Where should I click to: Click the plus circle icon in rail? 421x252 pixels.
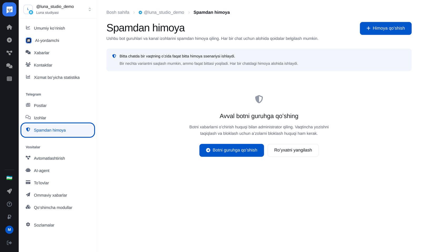[x=9, y=40]
